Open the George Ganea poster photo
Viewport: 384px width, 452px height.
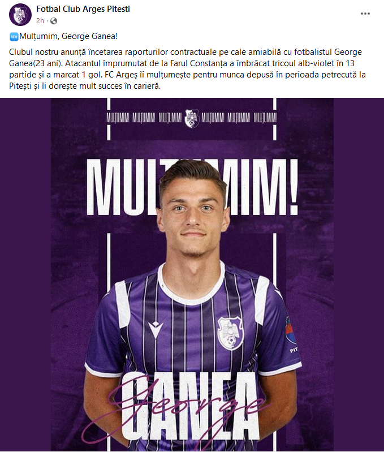point(192,274)
